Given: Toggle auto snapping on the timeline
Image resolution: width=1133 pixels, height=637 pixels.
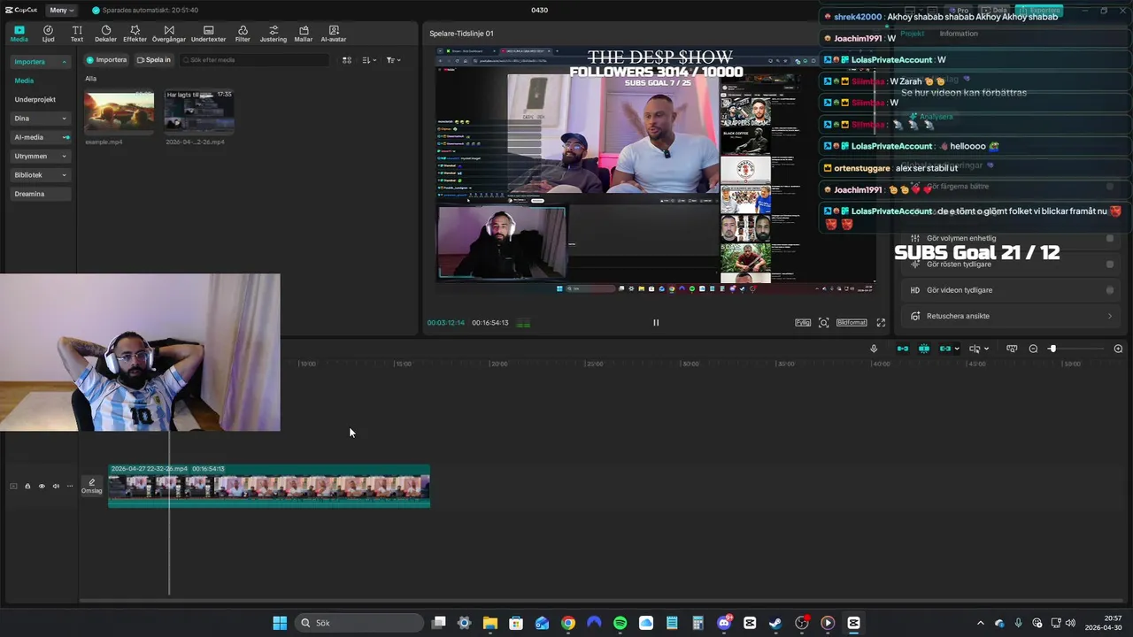Looking at the screenshot, I should [924, 349].
